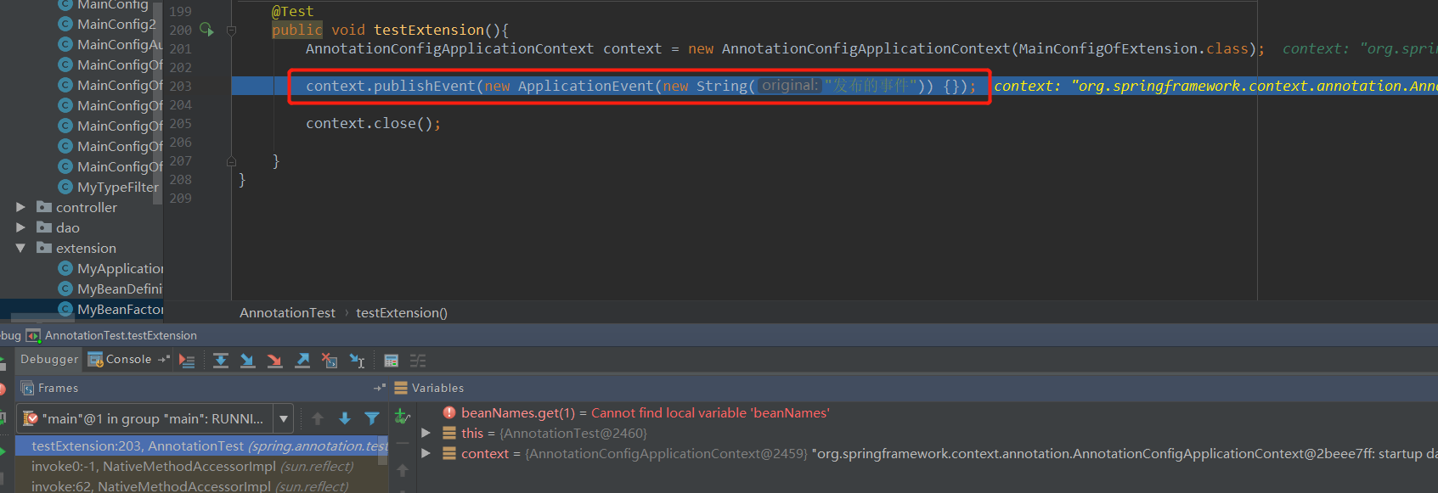Click the dao folder icon

[44, 227]
